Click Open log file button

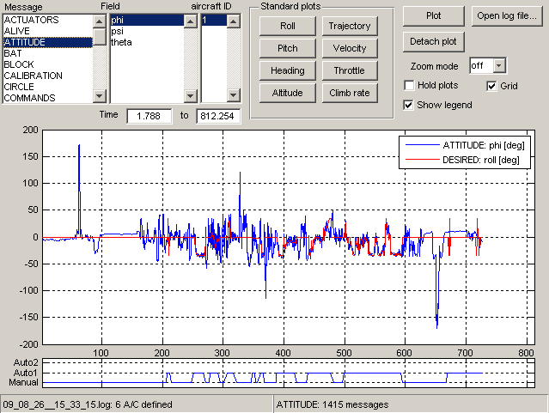pos(507,16)
